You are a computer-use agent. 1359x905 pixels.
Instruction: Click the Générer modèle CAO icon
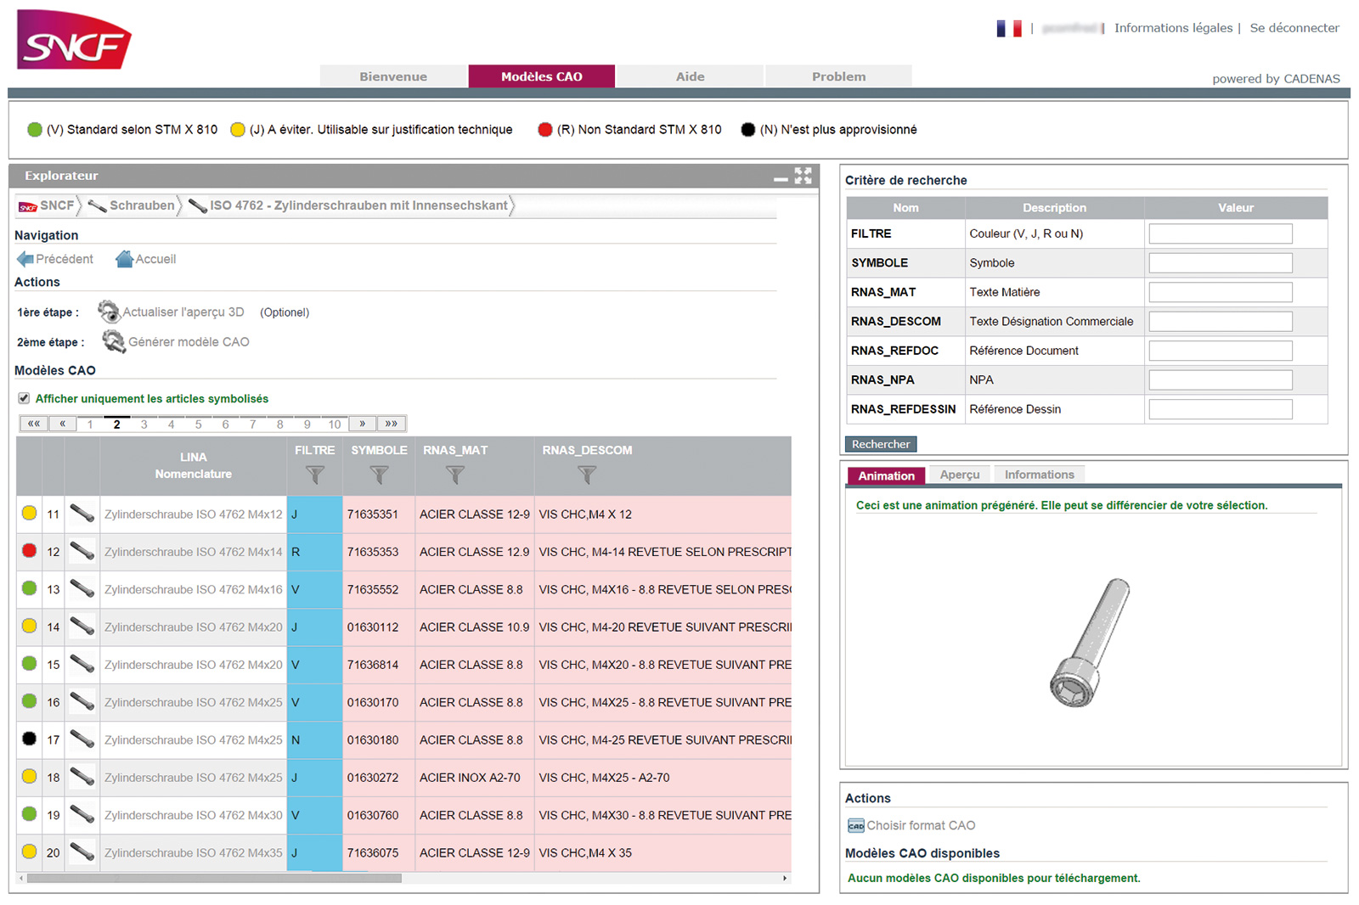[114, 341]
